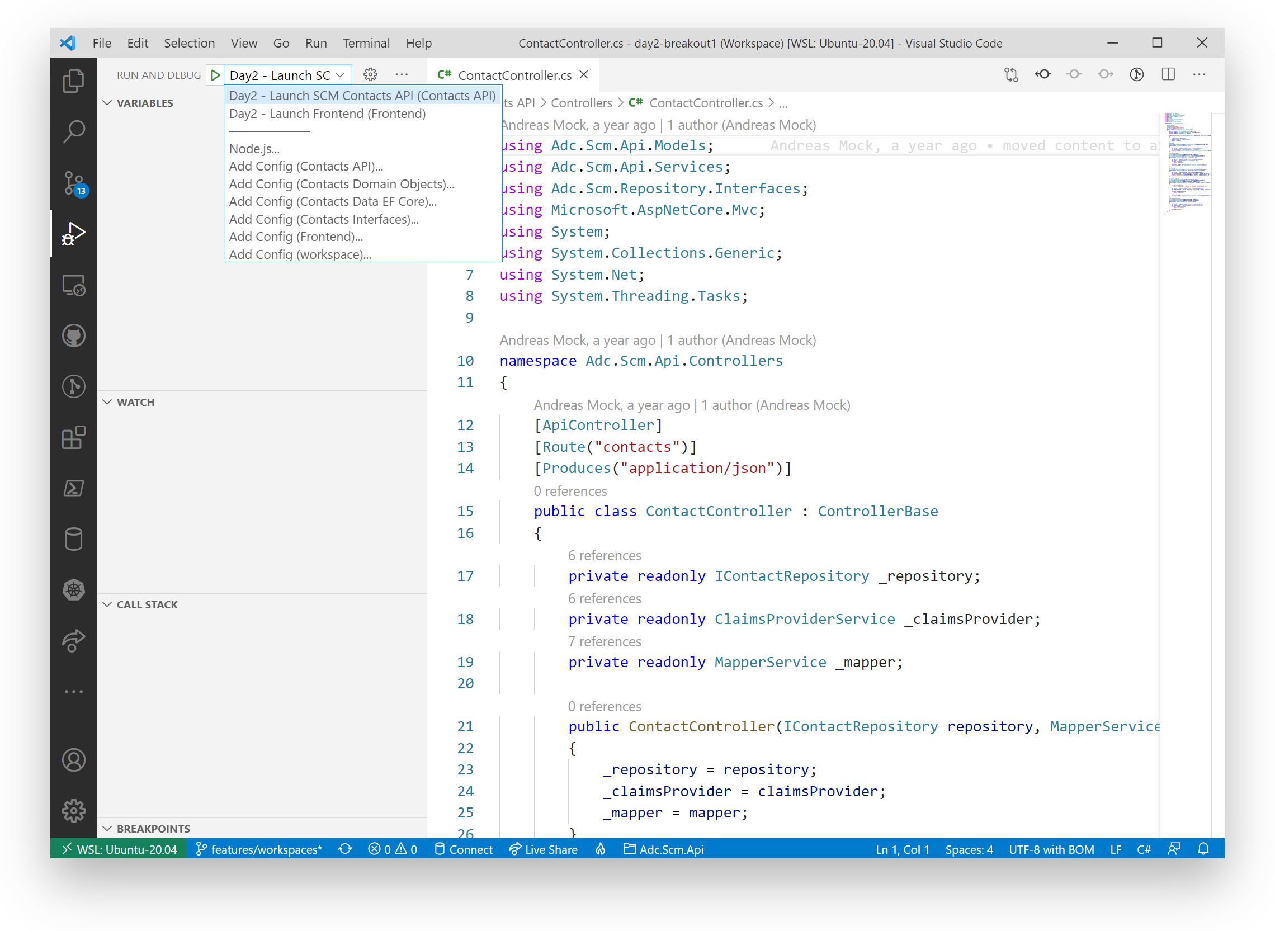Image resolution: width=1275 pixels, height=931 pixels.
Task: Expand the BREAKPOINTS section
Action: click(x=108, y=829)
